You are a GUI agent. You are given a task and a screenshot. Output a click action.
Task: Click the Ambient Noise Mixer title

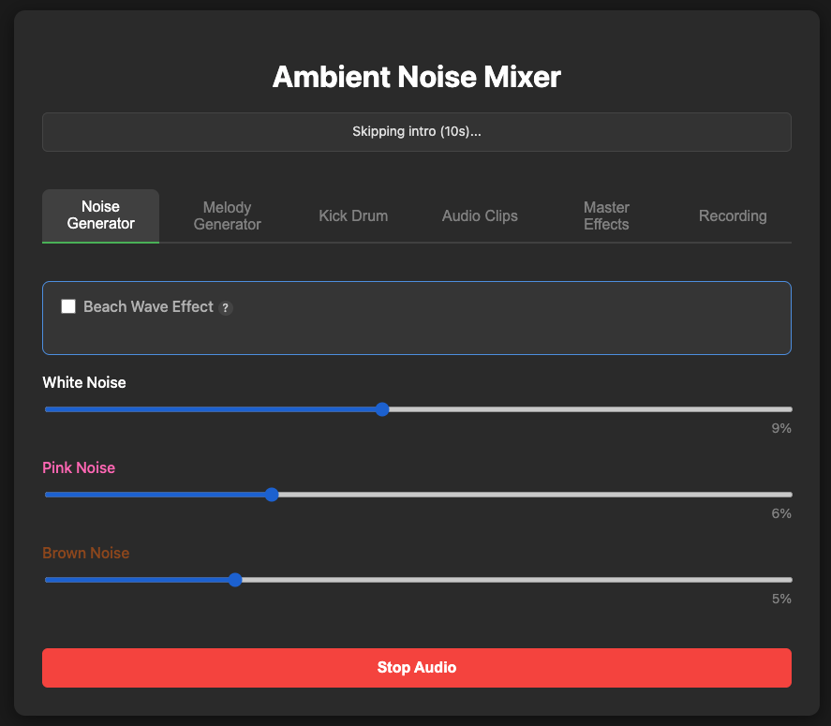(416, 77)
